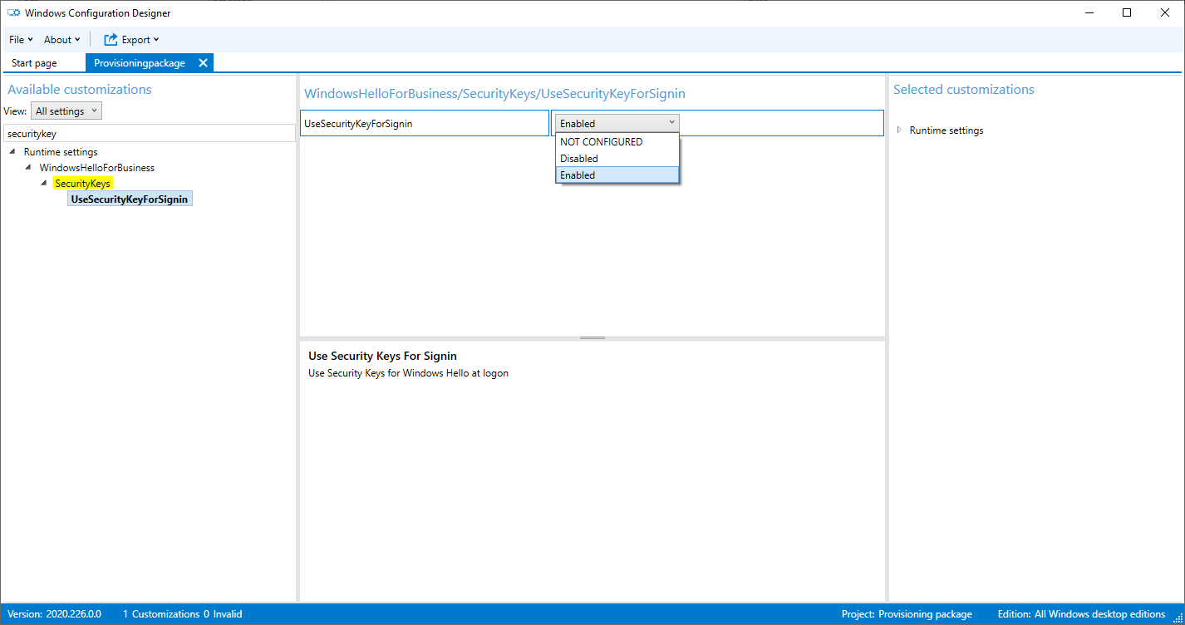The width and height of the screenshot is (1185, 625).
Task: Click the securitykey search field
Action: coord(150,133)
